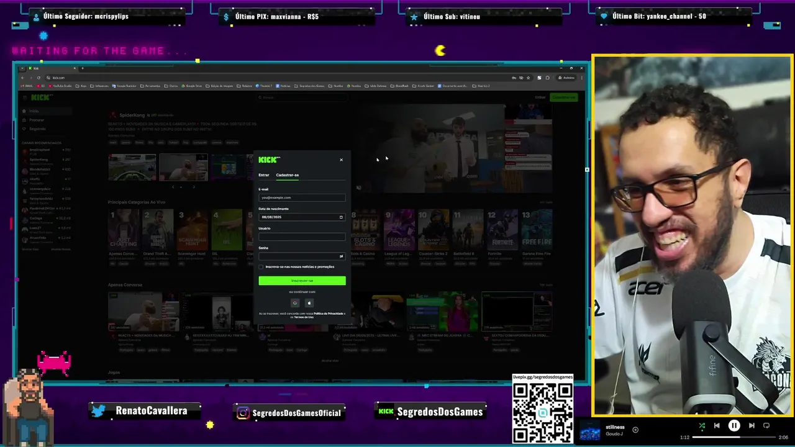Check the news and promotions subscription box
Viewport: 795px width, 447px height.
[x=261, y=267]
